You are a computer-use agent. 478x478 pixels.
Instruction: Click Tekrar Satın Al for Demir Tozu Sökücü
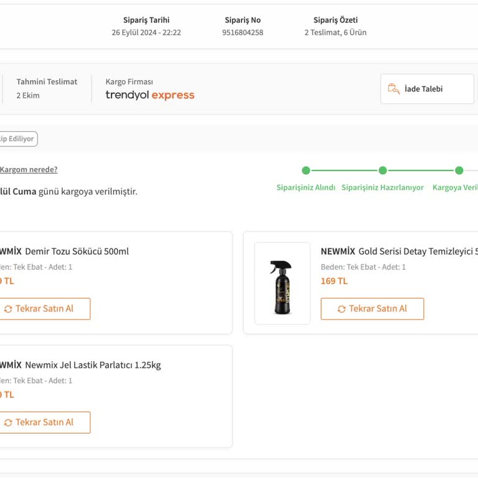coord(44,309)
